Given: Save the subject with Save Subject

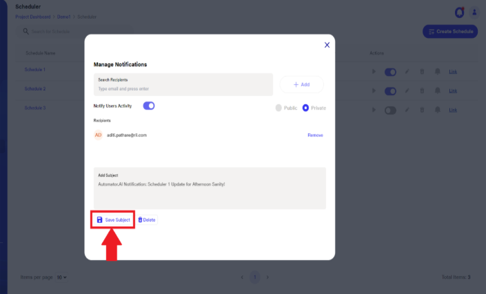Looking at the screenshot, I should [x=113, y=219].
